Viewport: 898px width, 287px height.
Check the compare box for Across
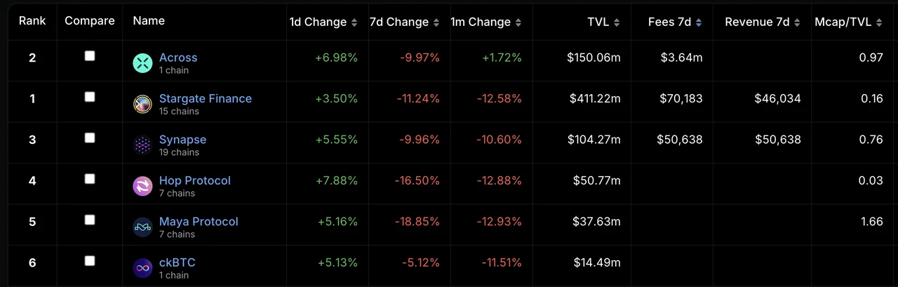click(90, 56)
